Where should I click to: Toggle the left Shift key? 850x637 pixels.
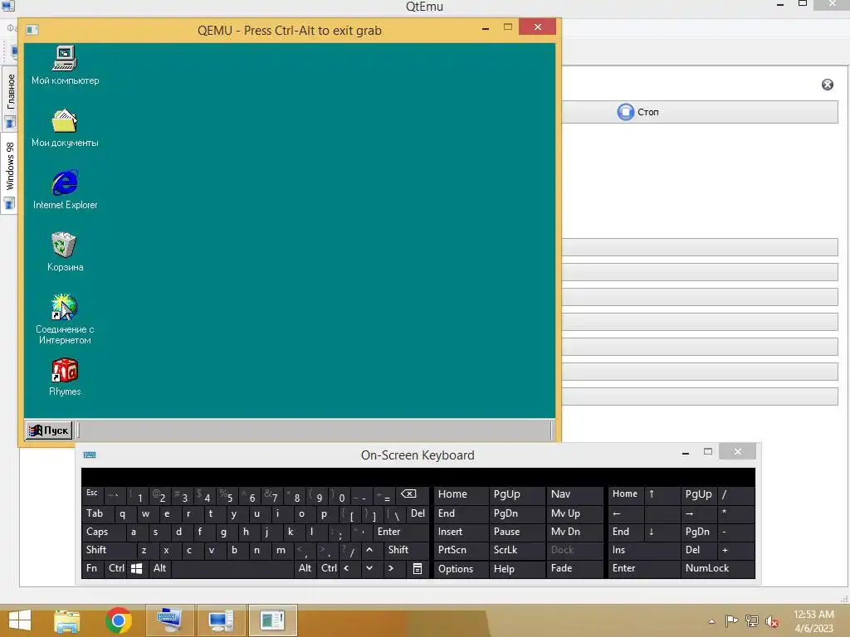click(110, 550)
